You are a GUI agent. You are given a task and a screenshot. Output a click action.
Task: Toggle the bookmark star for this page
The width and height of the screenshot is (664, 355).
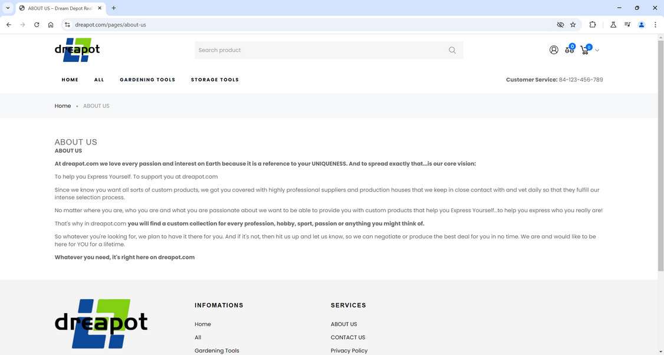pos(572,25)
